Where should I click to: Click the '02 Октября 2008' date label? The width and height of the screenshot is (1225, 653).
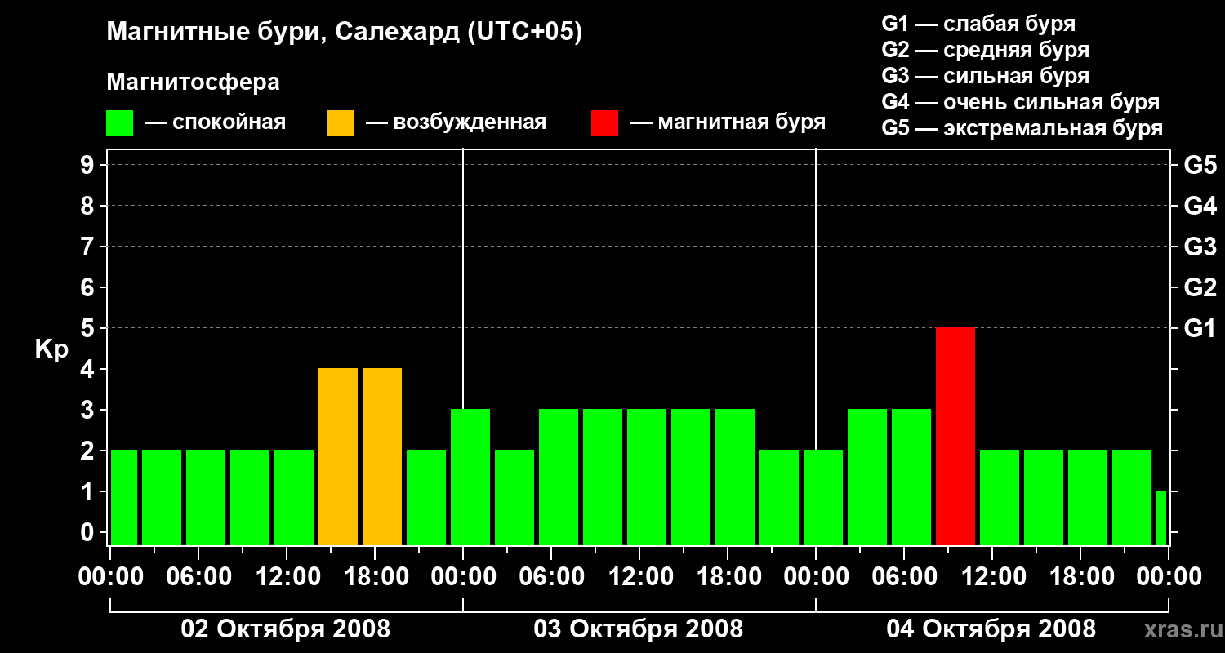(x=286, y=629)
